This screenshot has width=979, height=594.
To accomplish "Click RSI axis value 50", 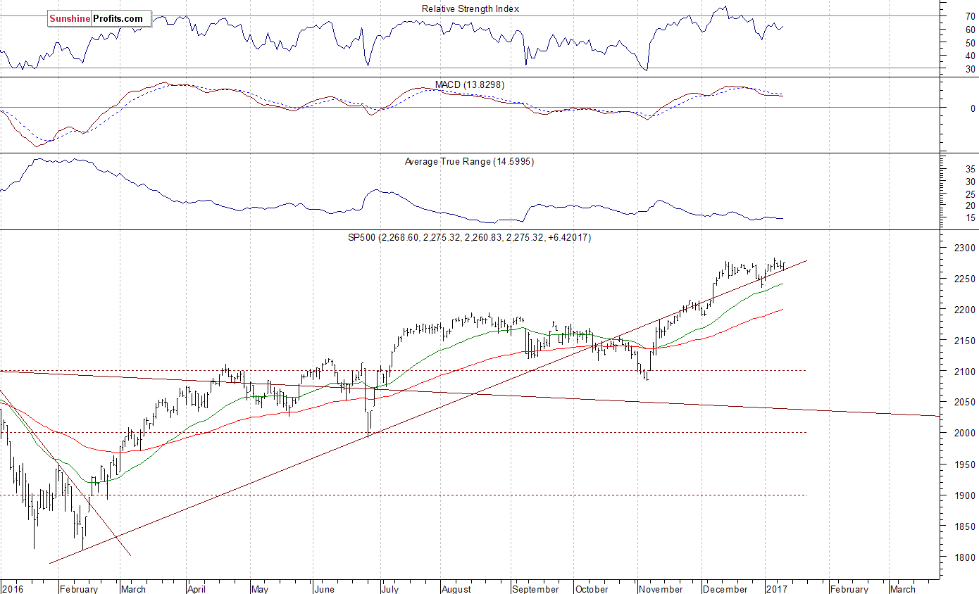I will pyautogui.click(x=970, y=43).
